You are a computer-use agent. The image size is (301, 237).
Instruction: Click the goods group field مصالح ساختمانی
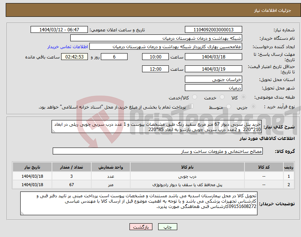click(158, 151)
